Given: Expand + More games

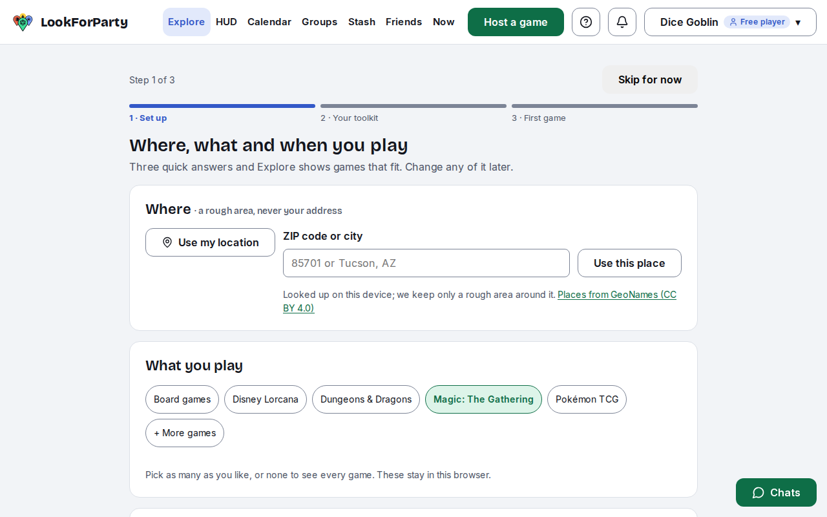Looking at the screenshot, I should click(x=185, y=433).
